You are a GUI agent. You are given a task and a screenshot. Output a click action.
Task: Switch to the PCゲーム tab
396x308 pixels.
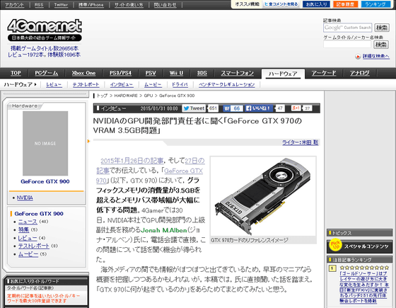pos(46,73)
